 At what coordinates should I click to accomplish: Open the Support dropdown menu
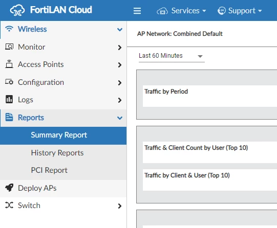(240, 11)
